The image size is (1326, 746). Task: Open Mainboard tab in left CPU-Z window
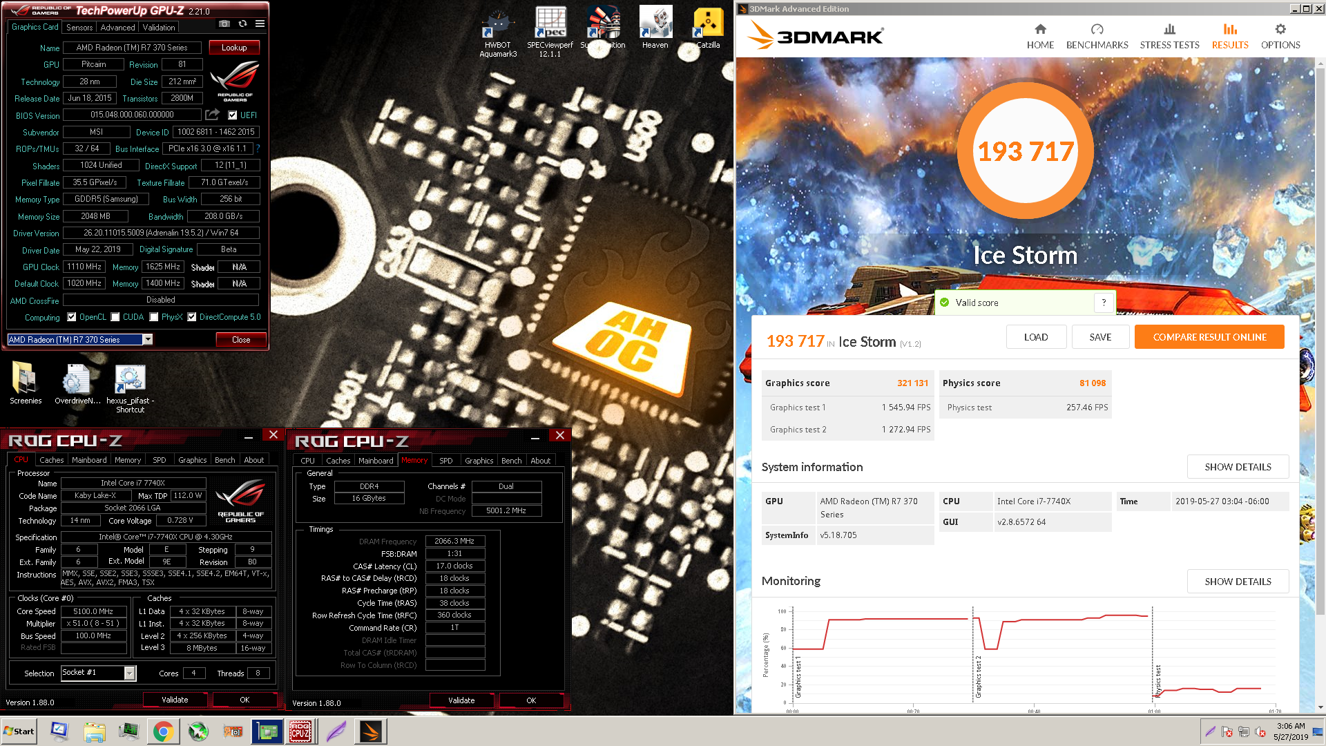(89, 460)
